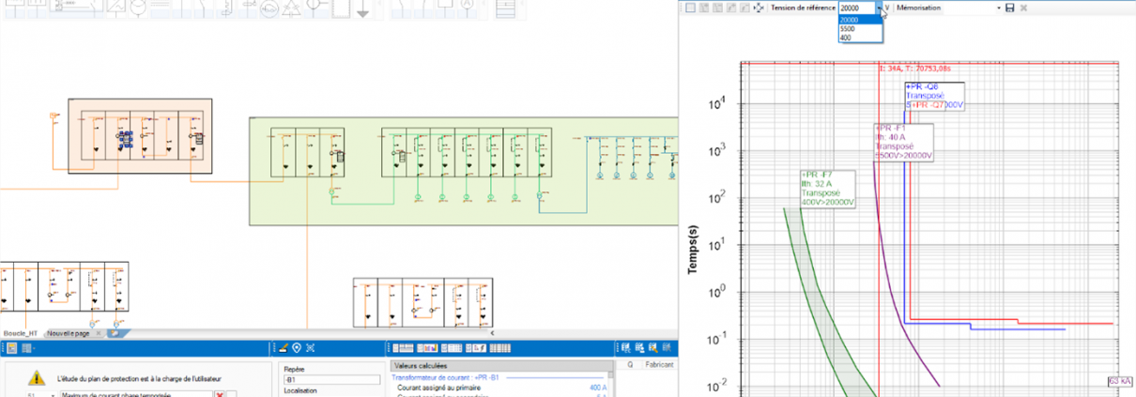Save the memorised curve with disk icon
Image resolution: width=1136 pixels, height=397 pixels.
[1010, 8]
